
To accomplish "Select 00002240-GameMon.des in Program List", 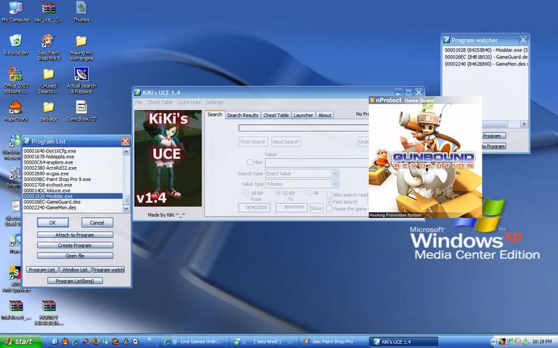I will pyautogui.click(x=73, y=207).
